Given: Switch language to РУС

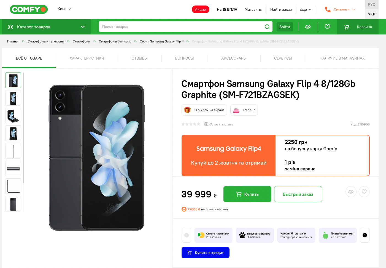Looking at the screenshot, I should point(371,4).
